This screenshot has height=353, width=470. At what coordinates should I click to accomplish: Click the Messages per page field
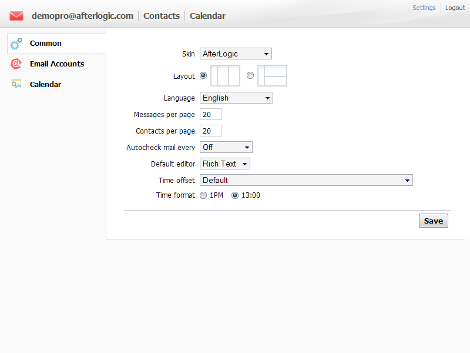pyautogui.click(x=211, y=114)
